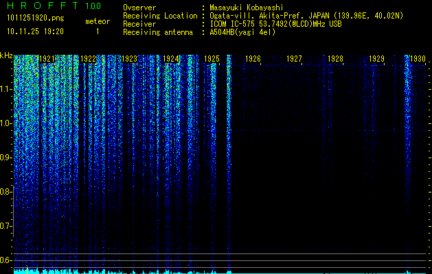Click the 1930 time marker
This screenshot has width=432, height=274.
point(418,59)
